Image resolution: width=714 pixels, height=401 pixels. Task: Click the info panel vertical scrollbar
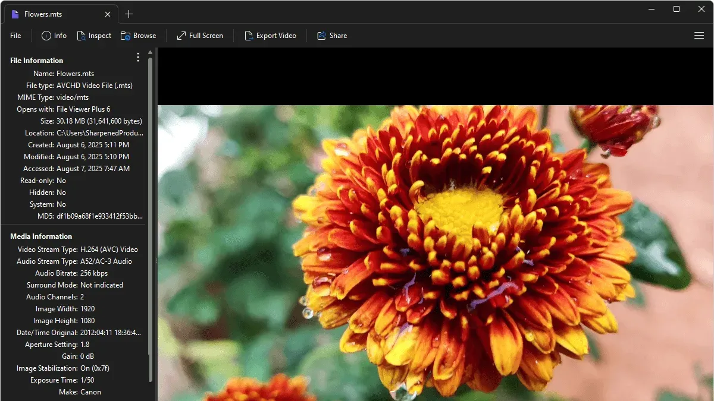point(150,220)
